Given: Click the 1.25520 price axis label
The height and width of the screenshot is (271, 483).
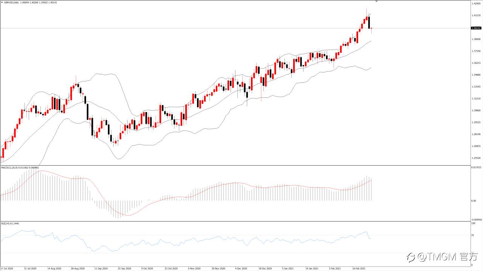Looking at the screenshot, I should (x=477, y=158).
